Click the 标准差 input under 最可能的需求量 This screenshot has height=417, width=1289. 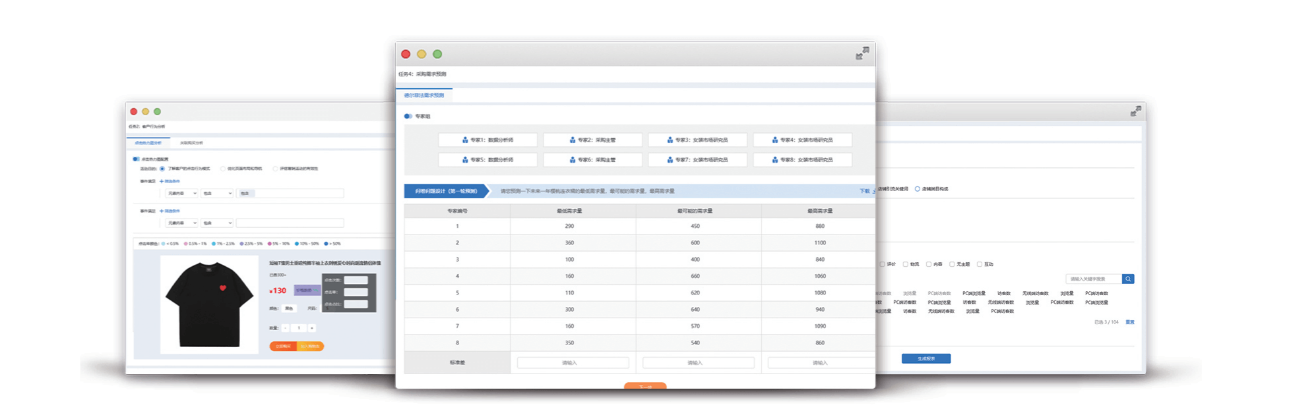[x=698, y=363]
